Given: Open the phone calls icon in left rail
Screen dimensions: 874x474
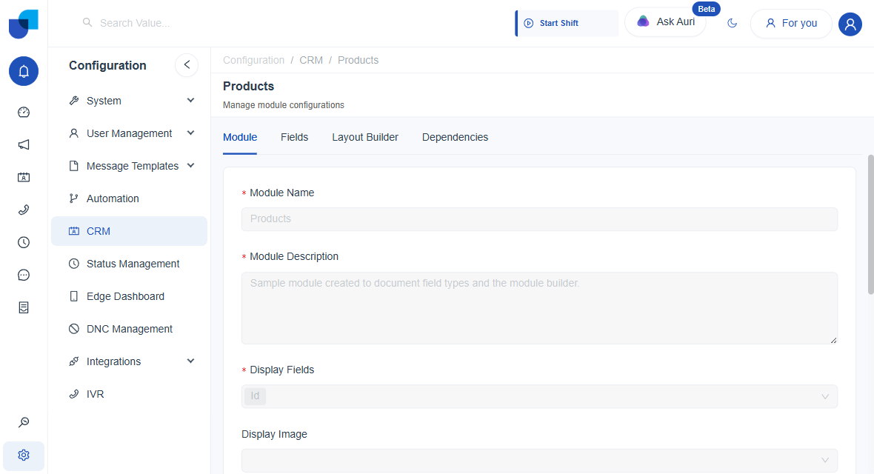Looking at the screenshot, I should tap(24, 210).
